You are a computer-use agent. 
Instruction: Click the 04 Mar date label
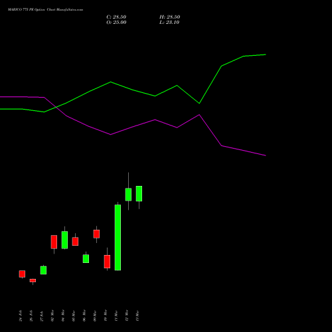pyautogui.click(x=63, y=315)
